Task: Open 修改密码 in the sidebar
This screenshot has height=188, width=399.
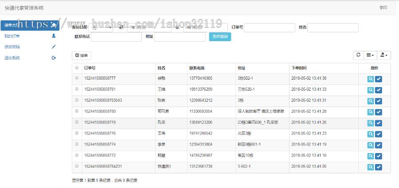Action: [30, 47]
